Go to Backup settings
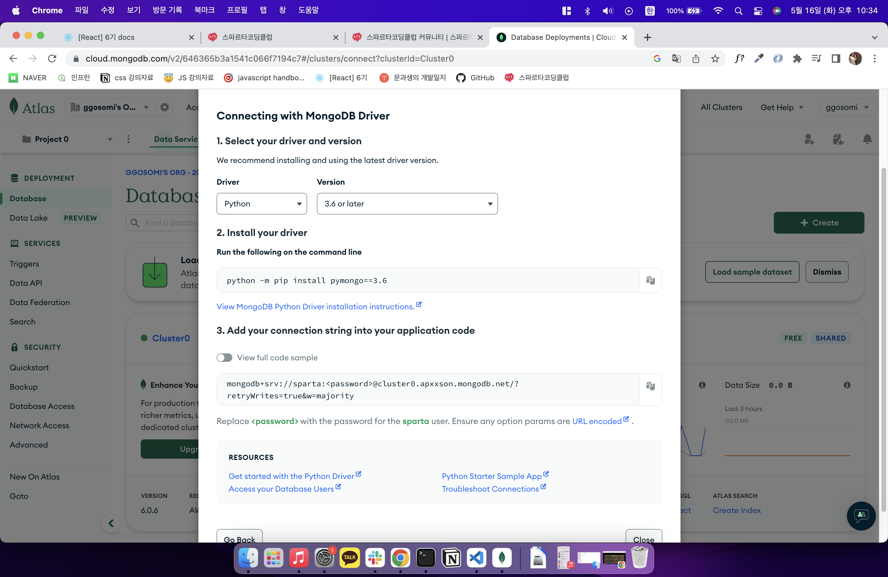This screenshot has height=577, width=888. 24,387
